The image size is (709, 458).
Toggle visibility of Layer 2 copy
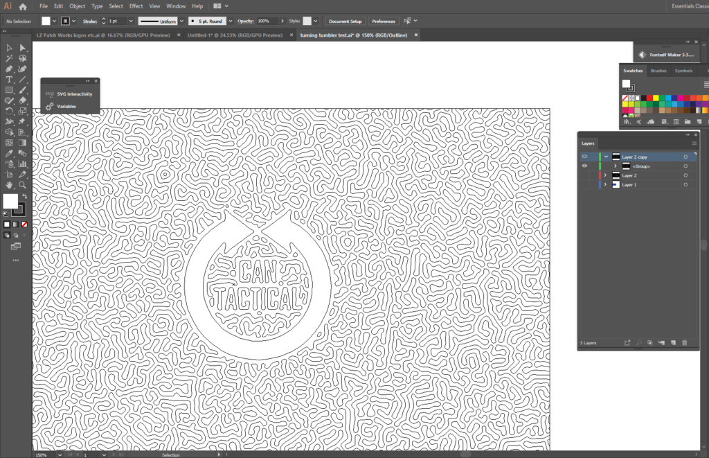[x=584, y=157]
